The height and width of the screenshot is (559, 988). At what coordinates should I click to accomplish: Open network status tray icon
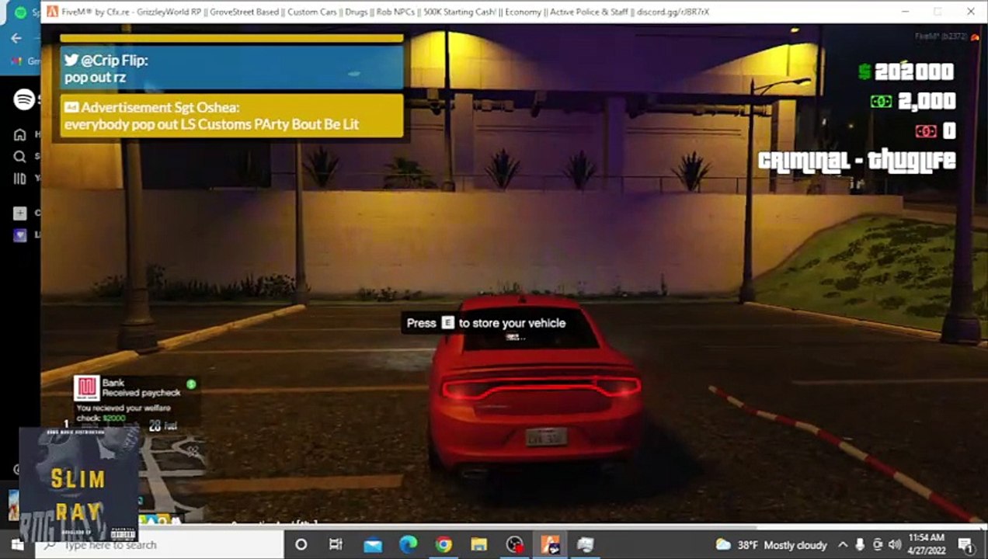(x=878, y=545)
